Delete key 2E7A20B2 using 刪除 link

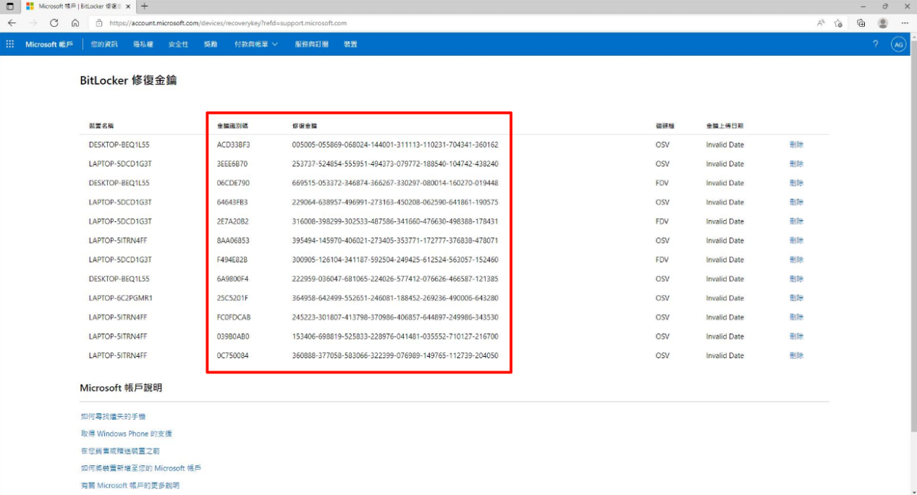pyautogui.click(x=796, y=221)
